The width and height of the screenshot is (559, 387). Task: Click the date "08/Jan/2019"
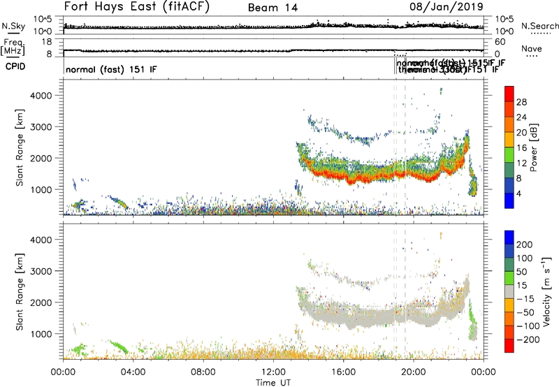[447, 6]
